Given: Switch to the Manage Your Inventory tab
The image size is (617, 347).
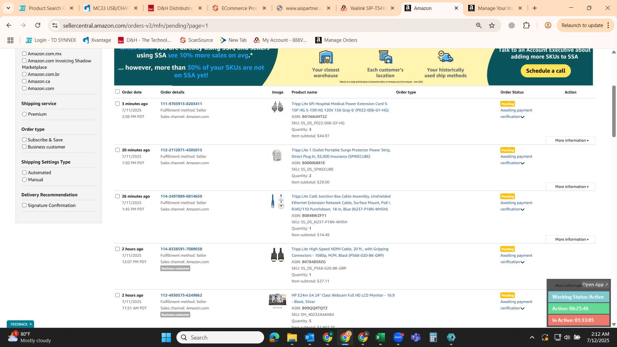Looking at the screenshot, I should click(496, 8).
